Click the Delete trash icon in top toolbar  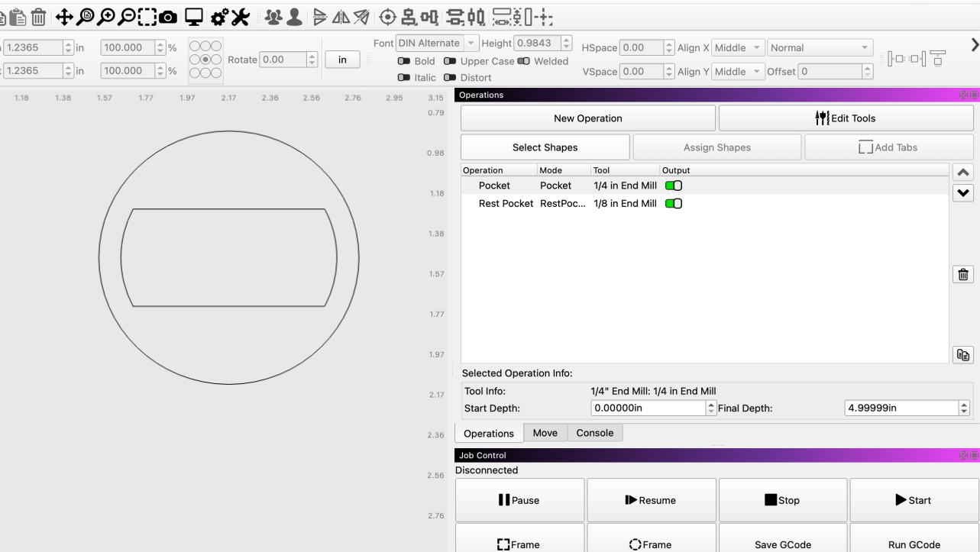(x=38, y=17)
